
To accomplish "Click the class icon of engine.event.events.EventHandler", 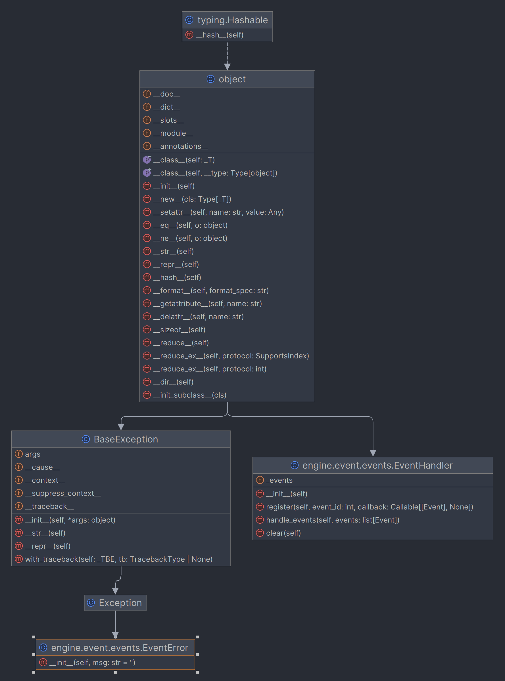I will click(x=294, y=465).
